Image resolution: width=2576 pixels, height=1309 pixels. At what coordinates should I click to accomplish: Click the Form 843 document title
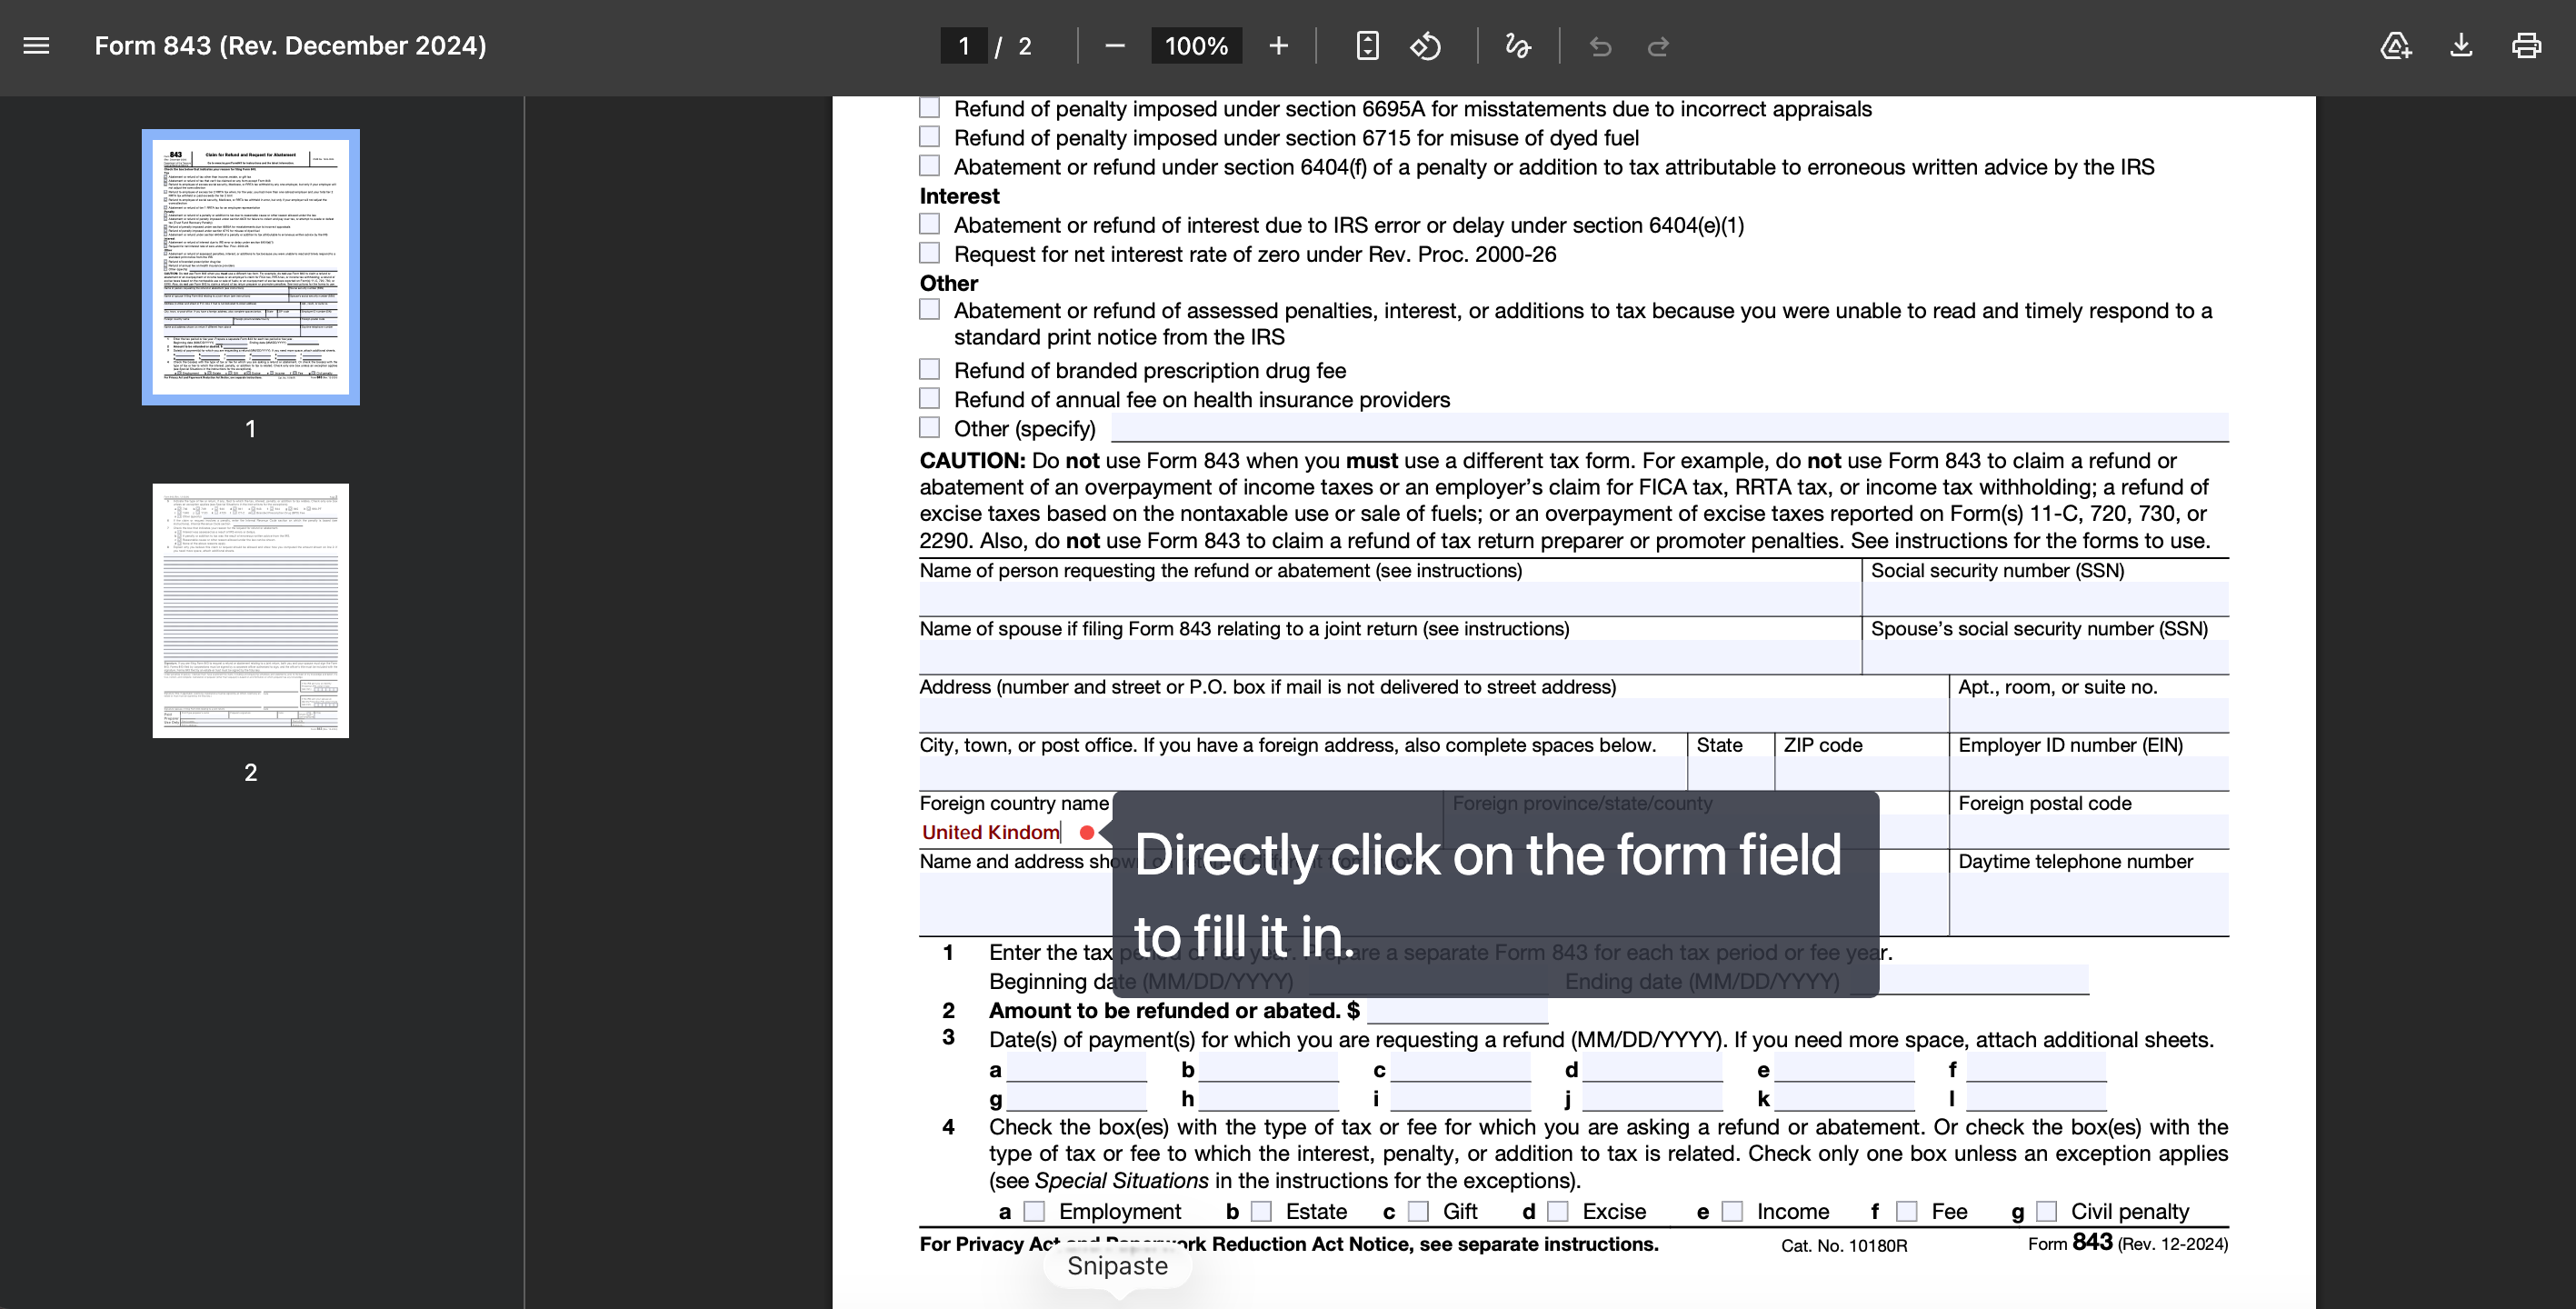point(290,46)
